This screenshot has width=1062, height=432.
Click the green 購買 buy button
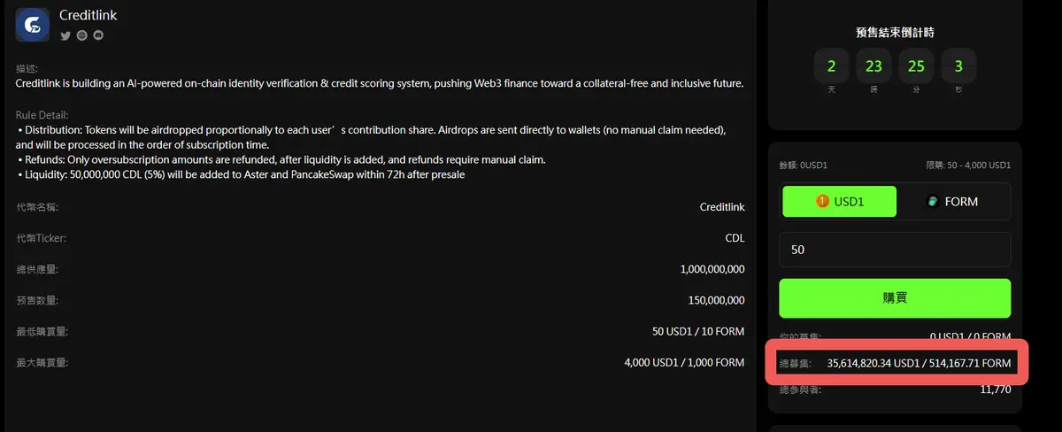pyautogui.click(x=895, y=298)
